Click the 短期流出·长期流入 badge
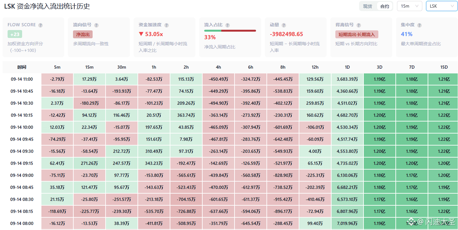Image resolution: width=458 pixels, height=230 pixels. pos(357,34)
